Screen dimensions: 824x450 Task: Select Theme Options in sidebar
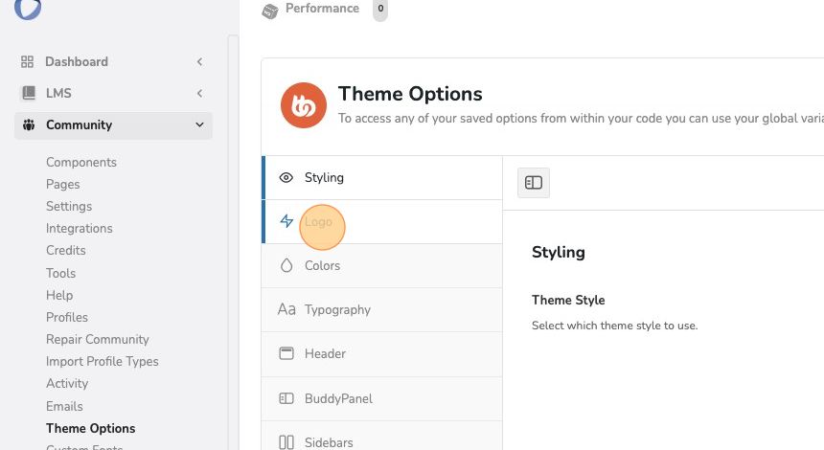point(90,429)
